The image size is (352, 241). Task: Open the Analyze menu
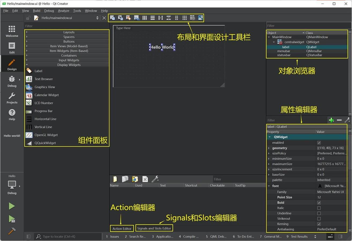[x=64, y=11]
